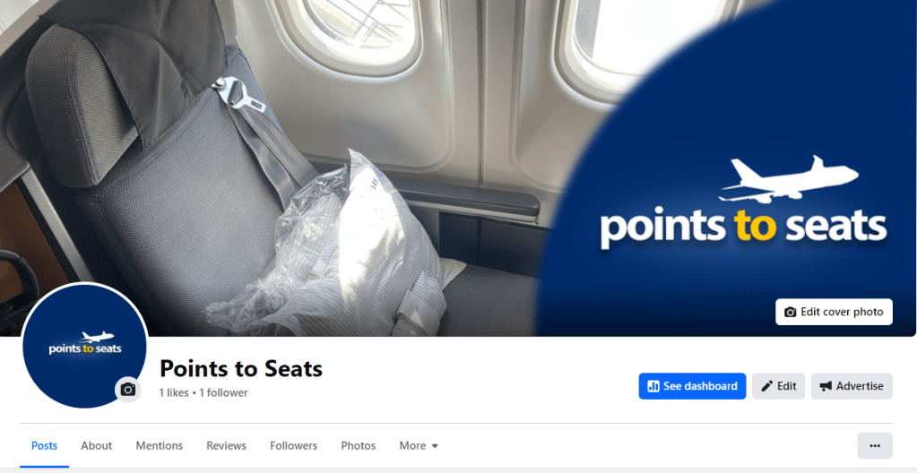Click the arrow beside More
Image resolution: width=917 pixels, height=473 pixels.
[x=435, y=446]
